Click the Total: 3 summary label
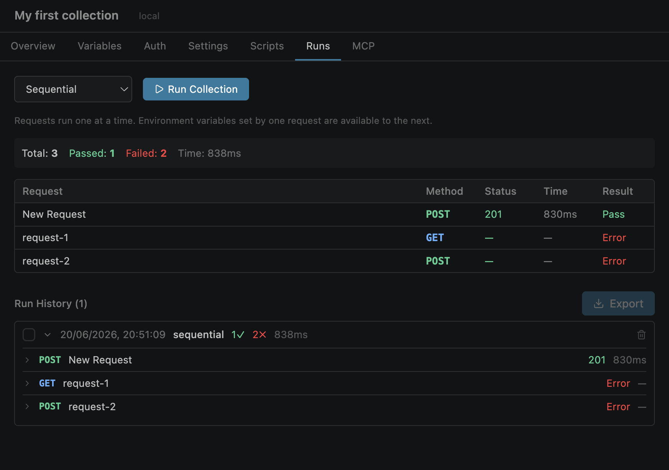The width and height of the screenshot is (669, 470). coord(40,153)
